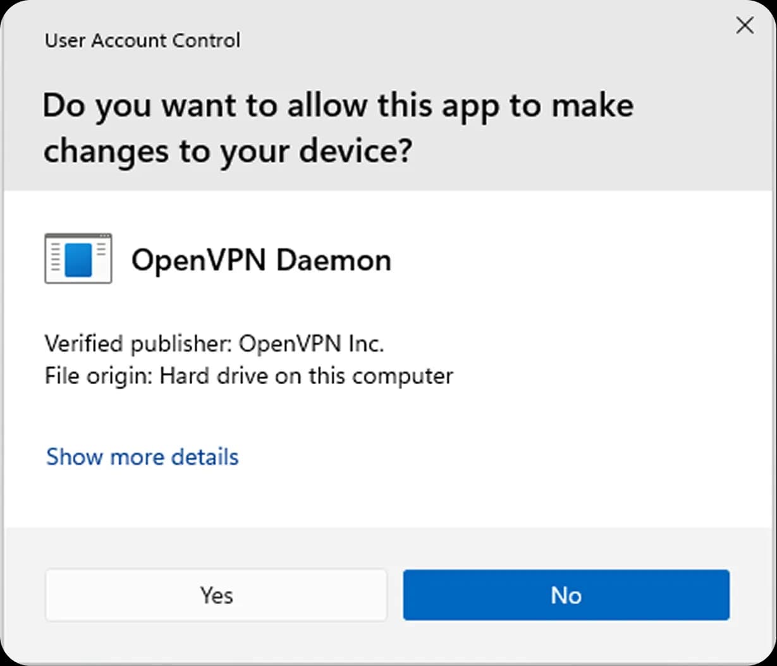Open the Show more details link
777x666 pixels.
coord(142,456)
